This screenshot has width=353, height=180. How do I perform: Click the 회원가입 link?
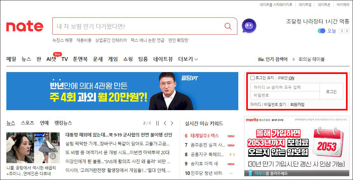point(297,104)
